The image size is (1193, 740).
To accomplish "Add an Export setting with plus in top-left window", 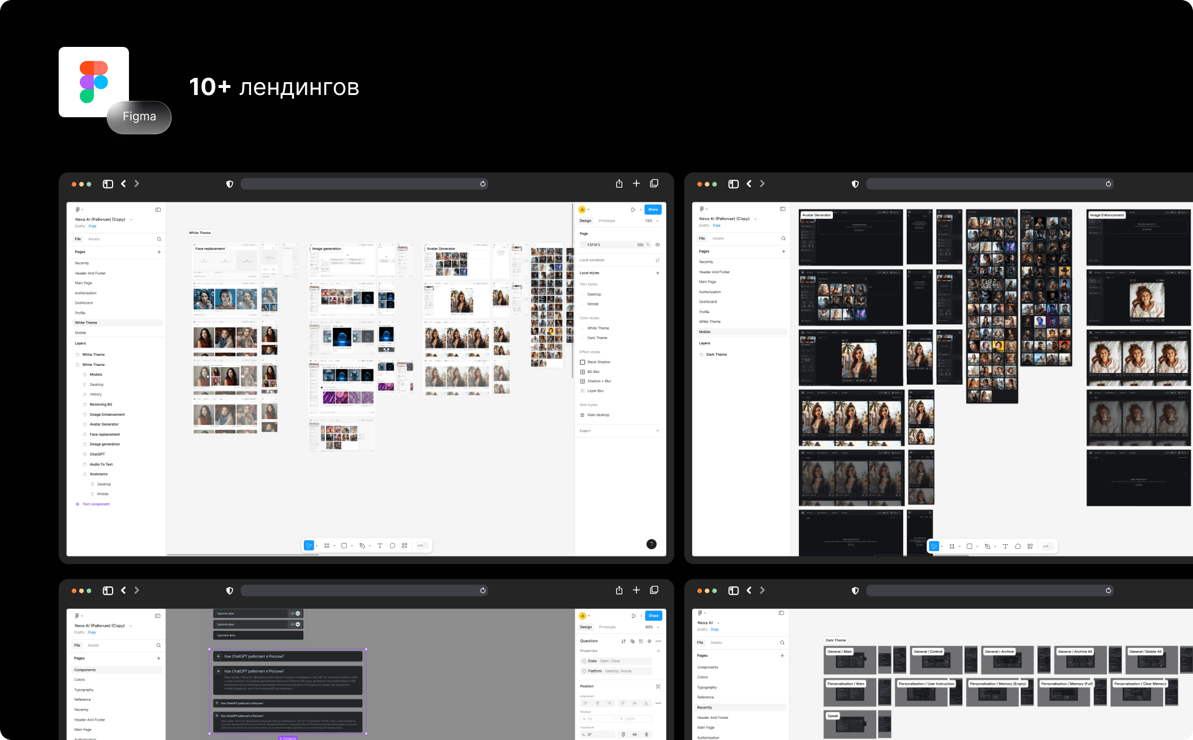I will (x=657, y=431).
